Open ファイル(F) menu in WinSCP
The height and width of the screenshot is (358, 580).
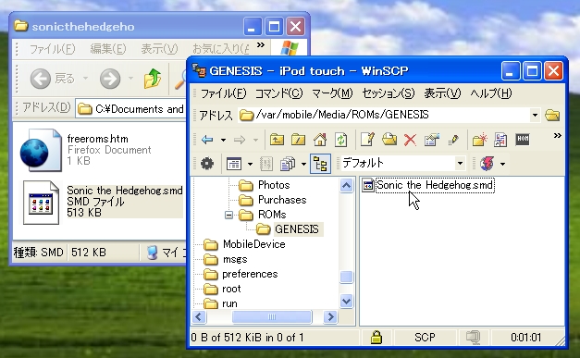pyautogui.click(x=223, y=93)
